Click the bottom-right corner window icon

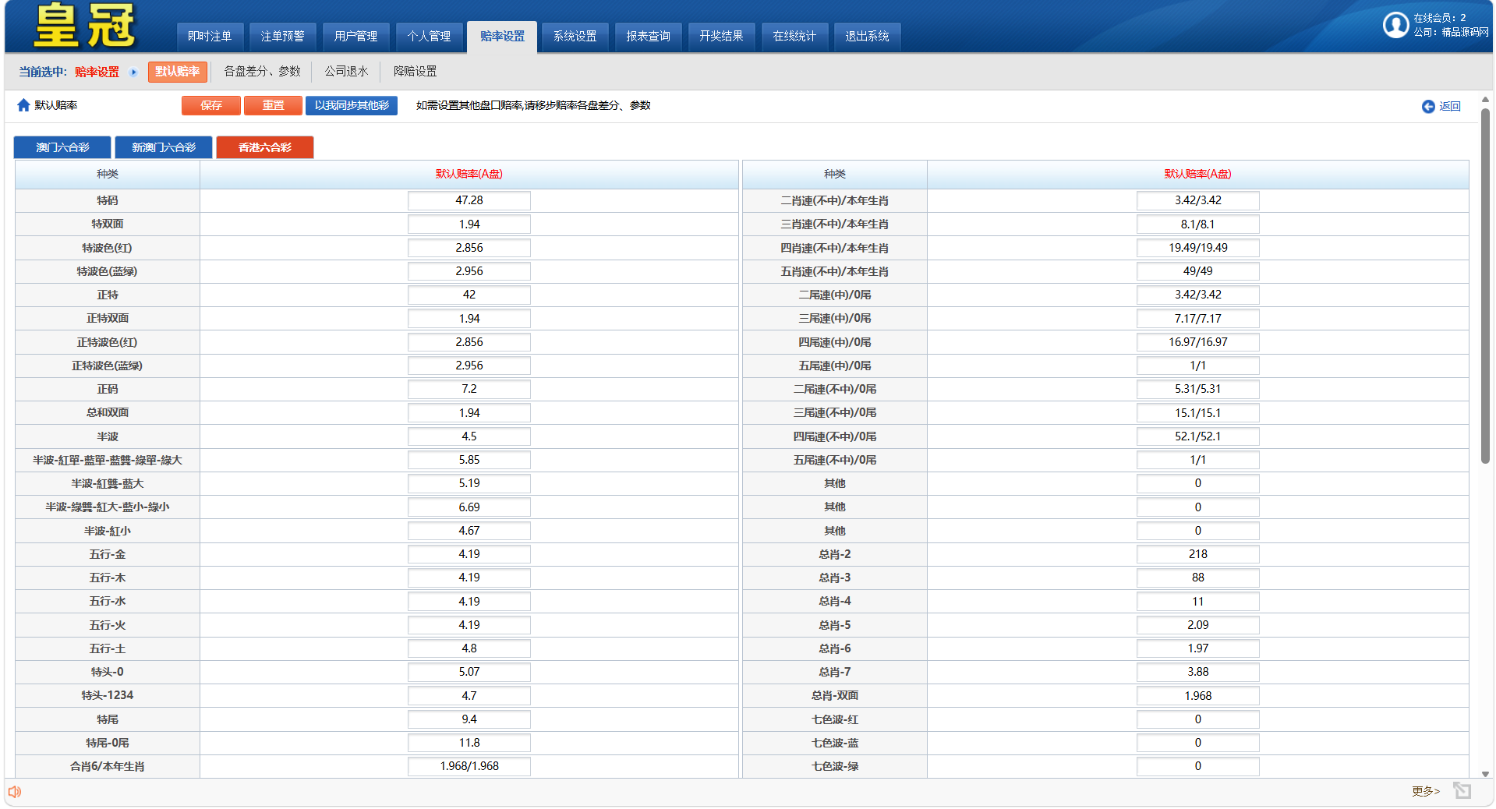click(1462, 791)
